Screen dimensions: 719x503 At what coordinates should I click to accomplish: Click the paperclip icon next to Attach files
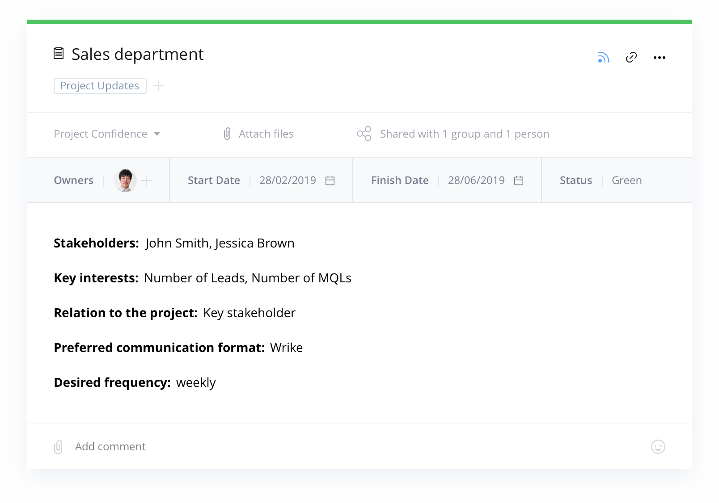[x=227, y=134]
